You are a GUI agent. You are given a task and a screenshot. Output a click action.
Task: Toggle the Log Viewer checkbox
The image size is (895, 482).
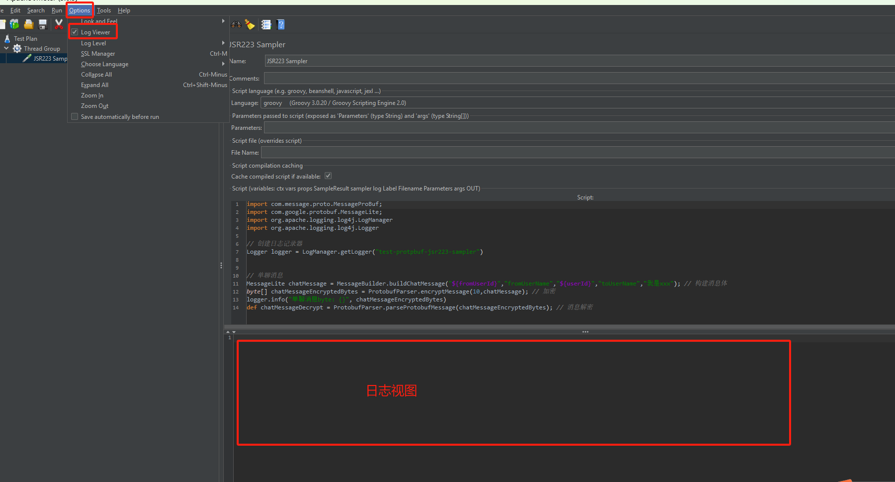75,32
